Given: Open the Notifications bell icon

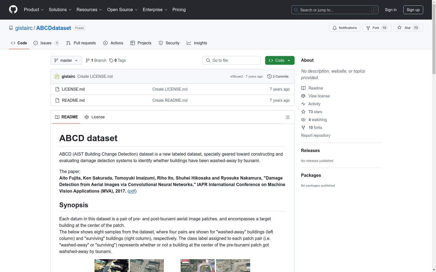Looking at the screenshot, I should coord(335,27).
